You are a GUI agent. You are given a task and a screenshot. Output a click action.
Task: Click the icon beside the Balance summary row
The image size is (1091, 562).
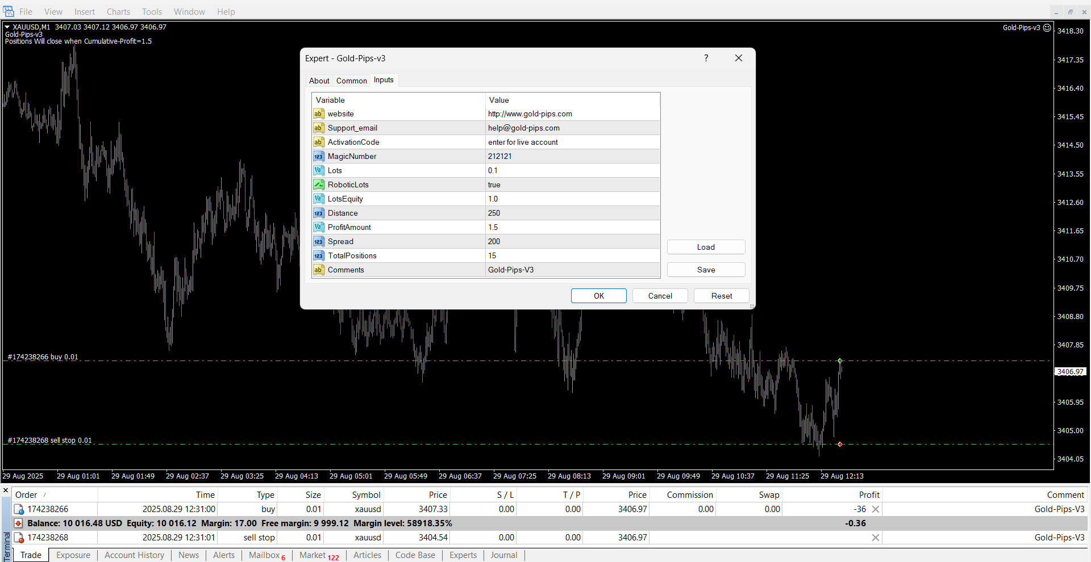(x=19, y=523)
